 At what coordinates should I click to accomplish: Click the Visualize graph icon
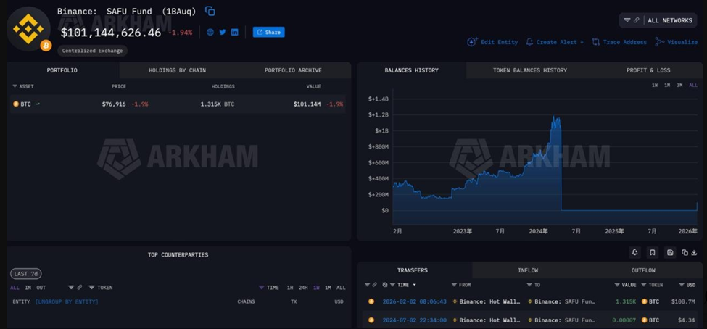pos(660,42)
